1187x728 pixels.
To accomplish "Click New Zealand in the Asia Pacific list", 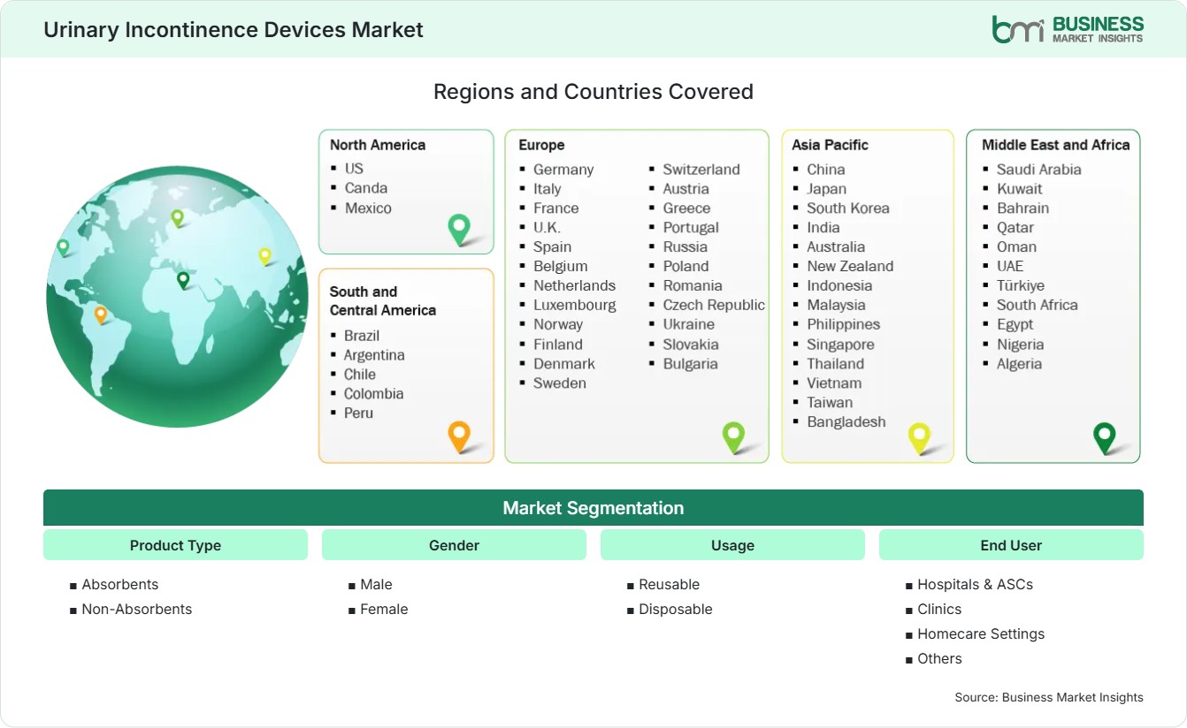I will (850, 266).
